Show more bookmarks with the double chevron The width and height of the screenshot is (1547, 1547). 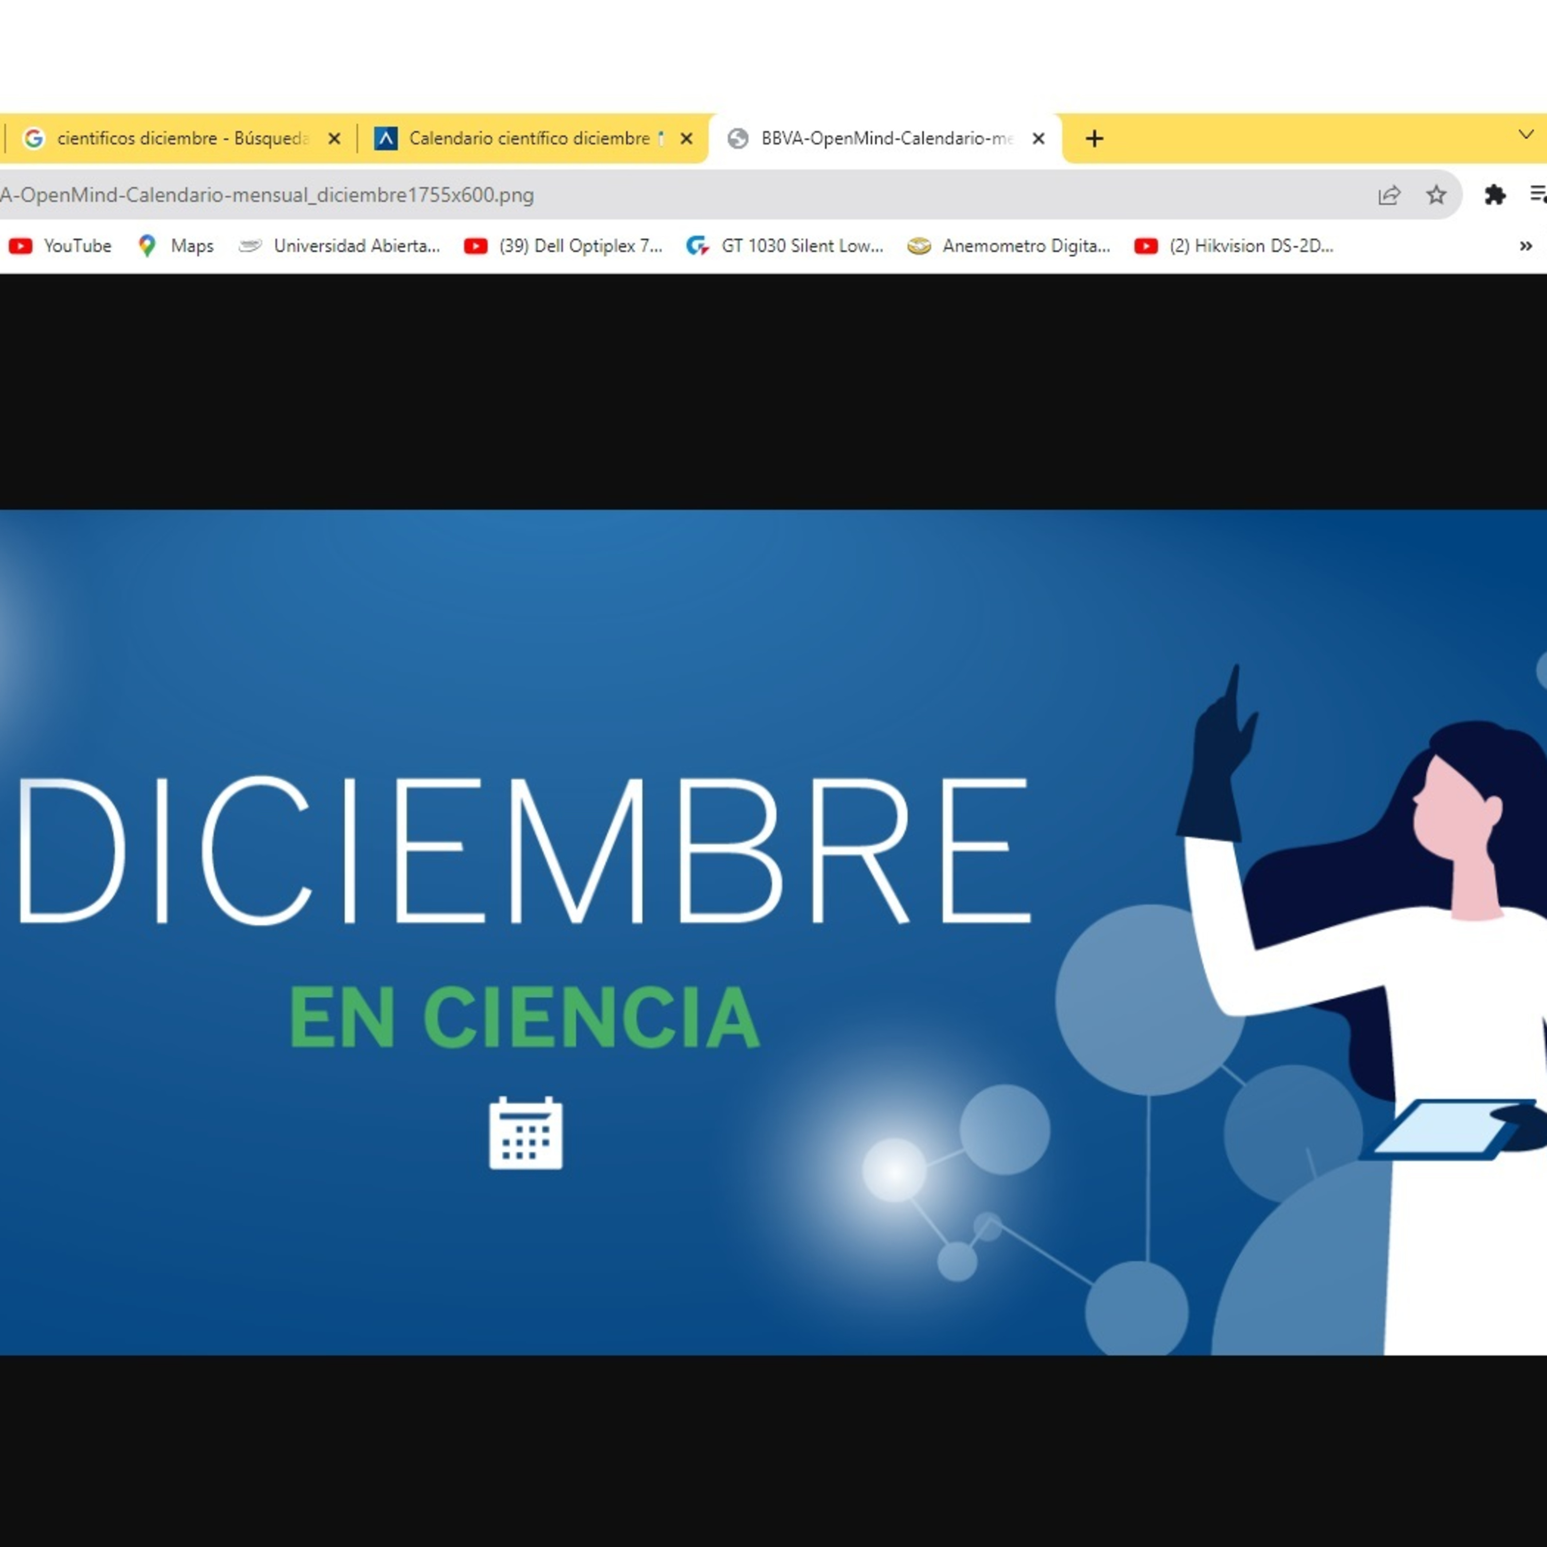point(1526,246)
